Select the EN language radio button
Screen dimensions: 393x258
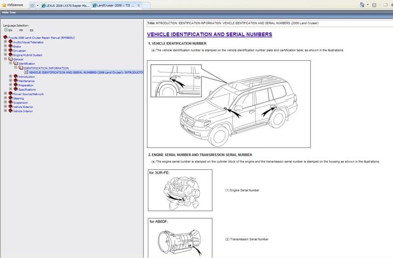[6, 30]
